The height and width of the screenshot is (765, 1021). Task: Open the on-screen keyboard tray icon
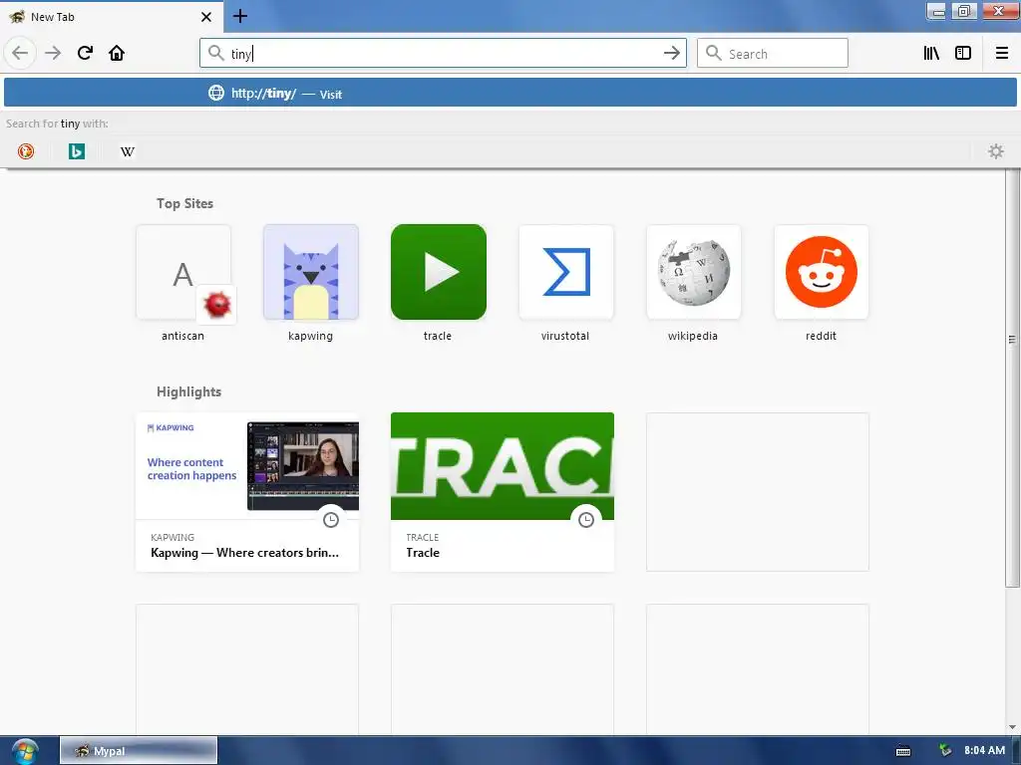[x=903, y=751]
